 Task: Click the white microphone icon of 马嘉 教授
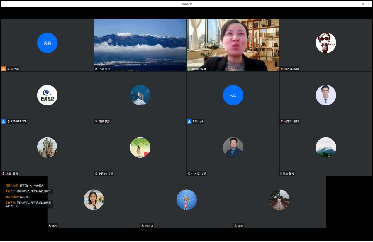96,69
